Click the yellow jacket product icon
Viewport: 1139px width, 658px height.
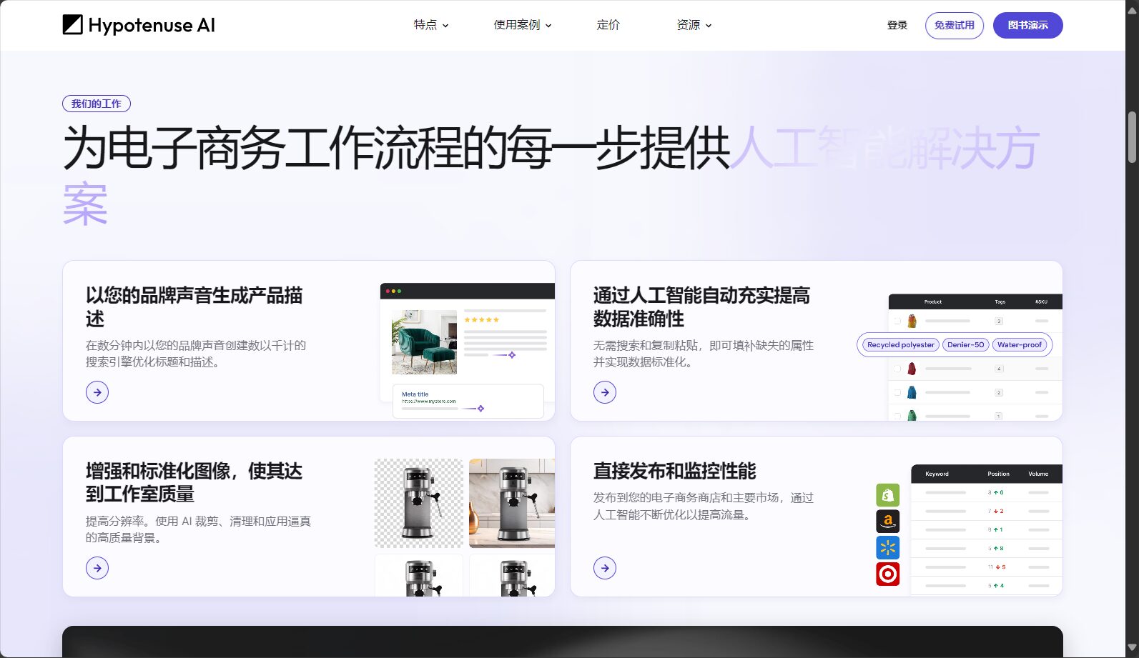click(x=912, y=321)
